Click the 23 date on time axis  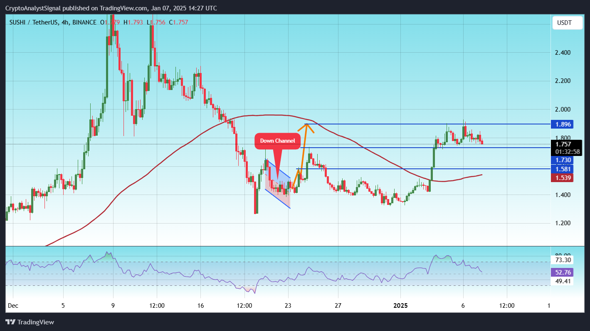[x=288, y=306]
